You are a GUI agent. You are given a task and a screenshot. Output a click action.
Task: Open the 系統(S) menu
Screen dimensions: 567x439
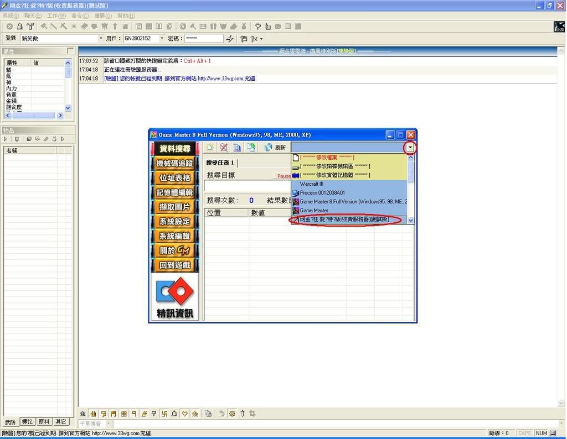pos(11,16)
